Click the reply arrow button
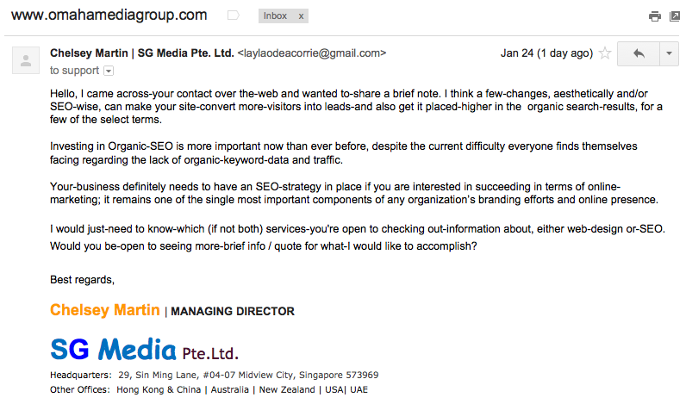 point(639,53)
